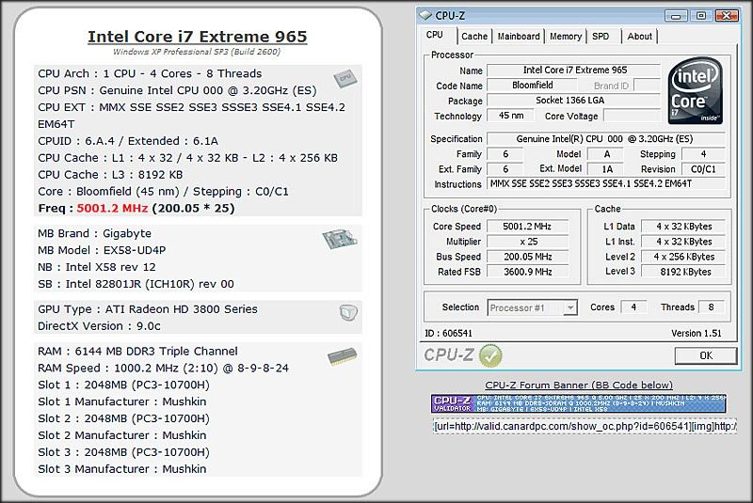Click the Core Speed value 5001.2 MHz
Screen dimensions: 753x503
tap(527, 227)
